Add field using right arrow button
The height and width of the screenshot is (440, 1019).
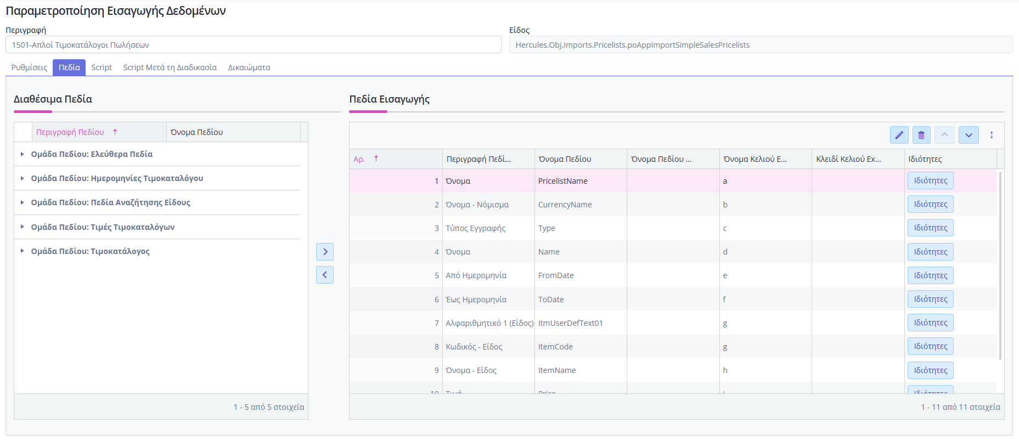[325, 252]
